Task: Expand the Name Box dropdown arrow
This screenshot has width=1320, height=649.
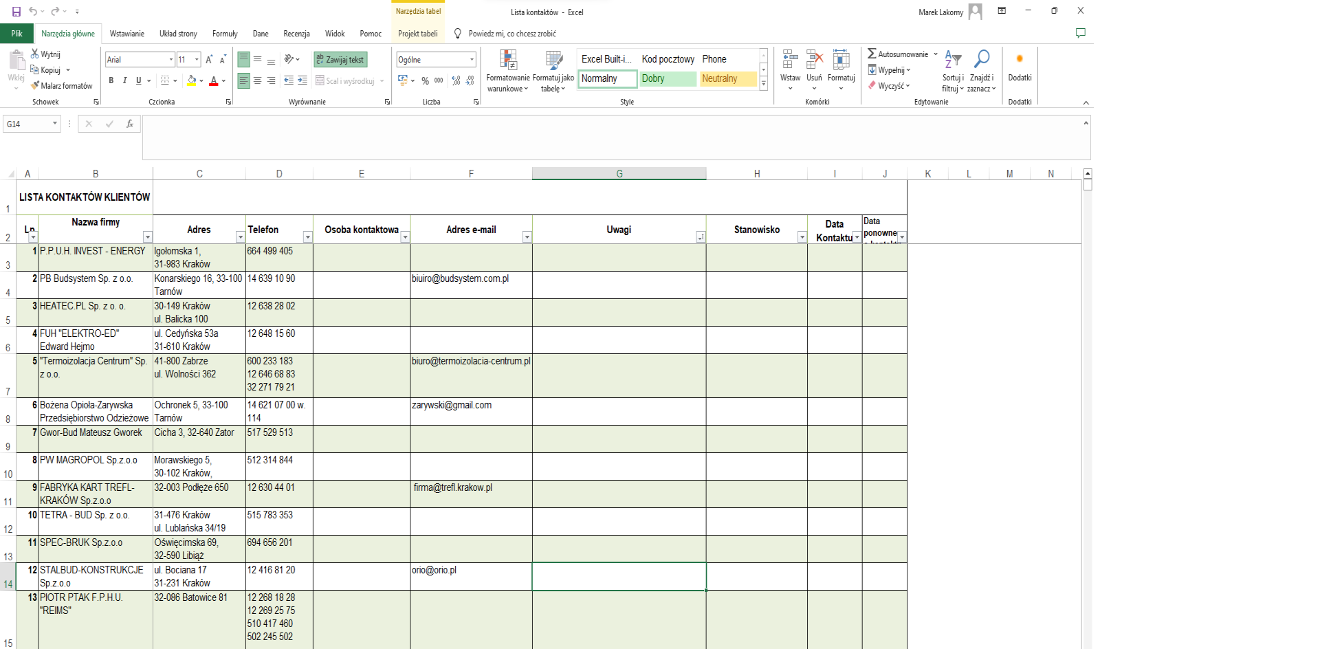Action: click(x=55, y=124)
